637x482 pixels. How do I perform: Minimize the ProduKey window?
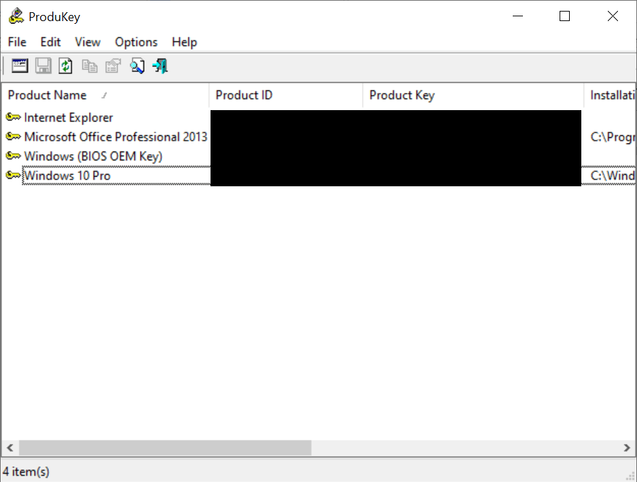click(517, 16)
